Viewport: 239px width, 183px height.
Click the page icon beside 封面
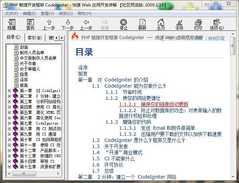coord(16,47)
